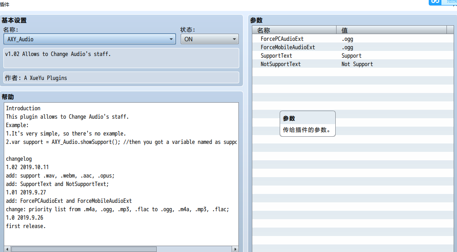
Task: Click the plugin description text box
Action: [121, 58]
